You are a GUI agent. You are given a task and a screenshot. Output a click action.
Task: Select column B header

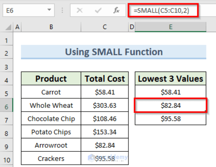pyautogui.click(x=51, y=27)
